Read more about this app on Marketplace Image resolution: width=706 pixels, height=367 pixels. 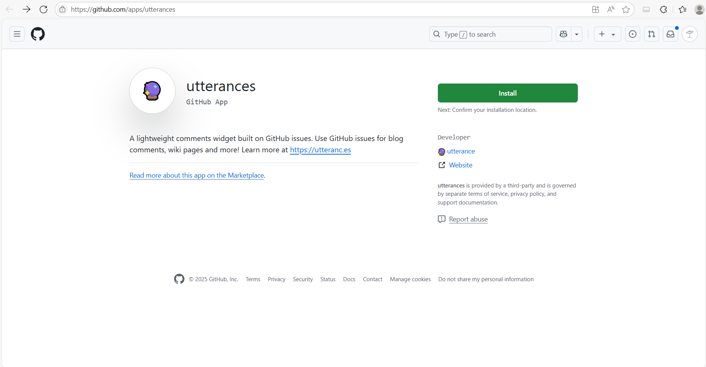(197, 175)
